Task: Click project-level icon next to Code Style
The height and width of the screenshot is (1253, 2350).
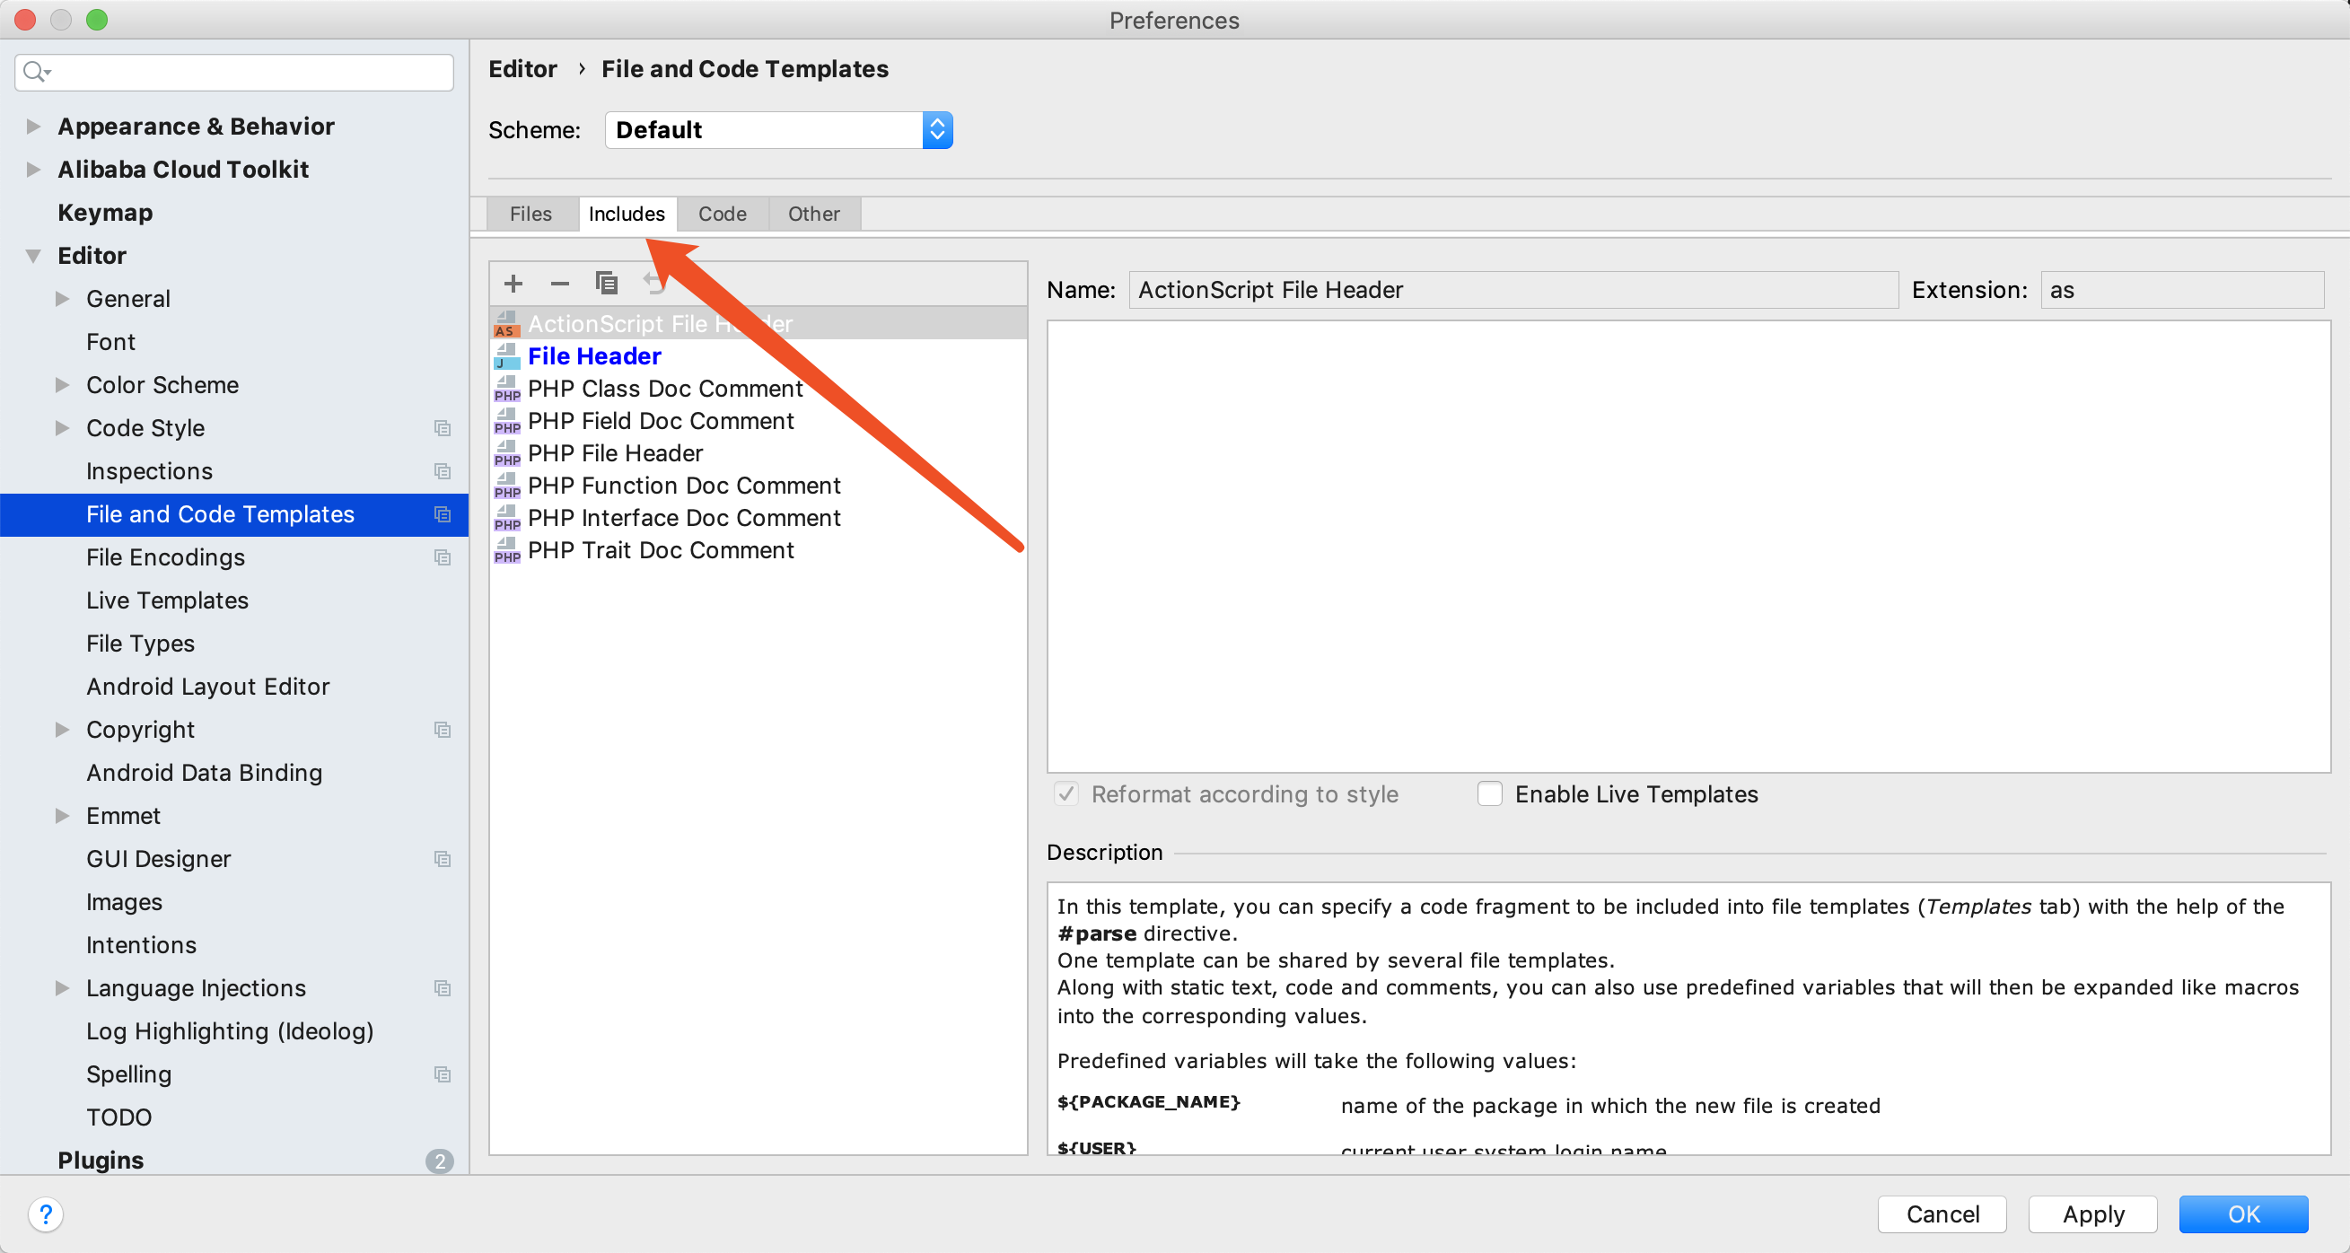Action: [443, 428]
